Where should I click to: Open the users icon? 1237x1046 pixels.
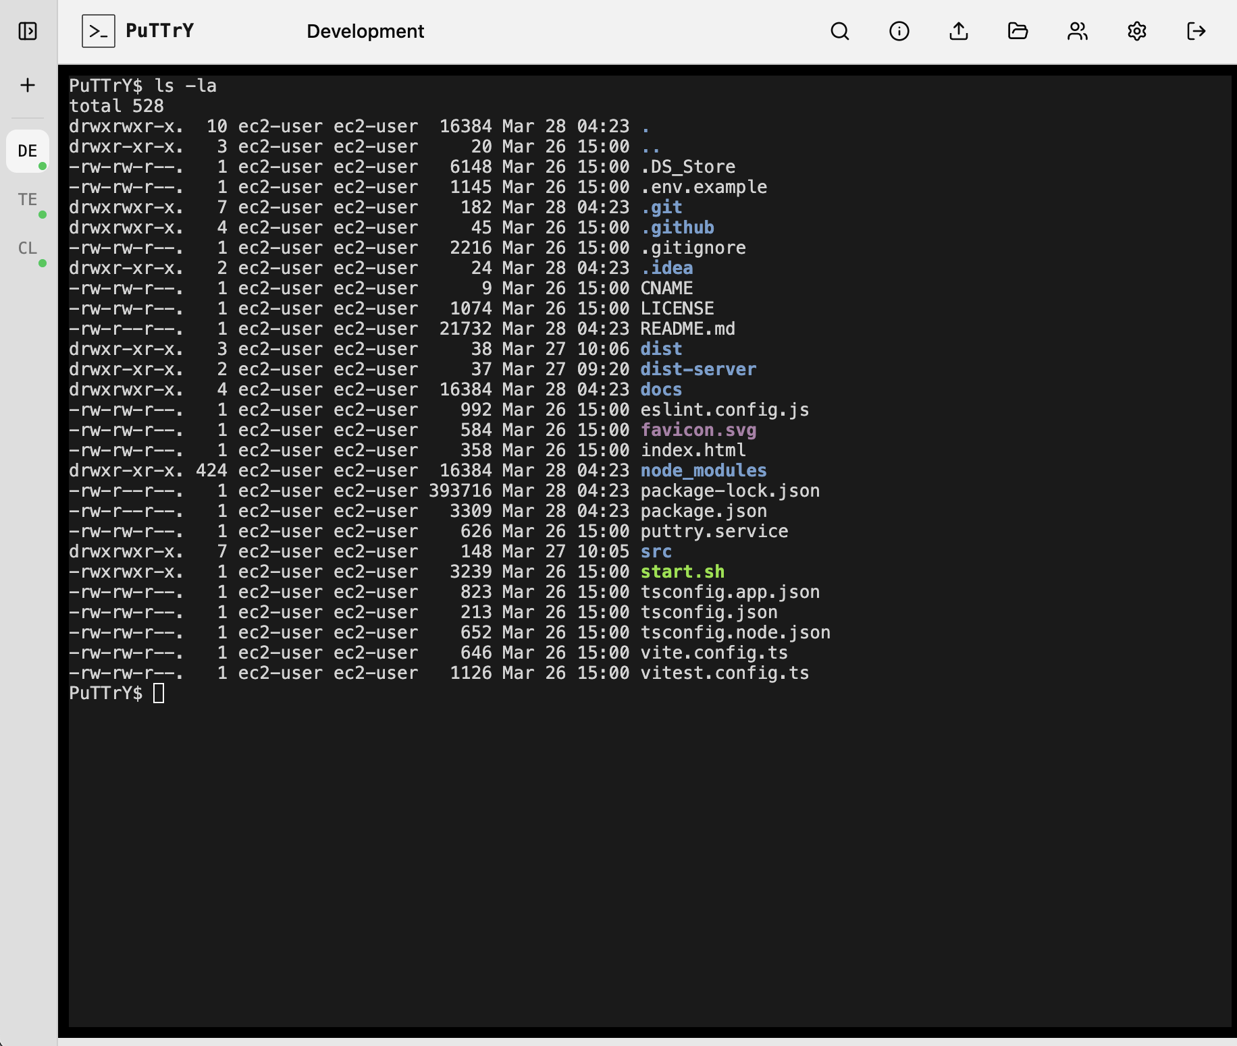[1078, 31]
